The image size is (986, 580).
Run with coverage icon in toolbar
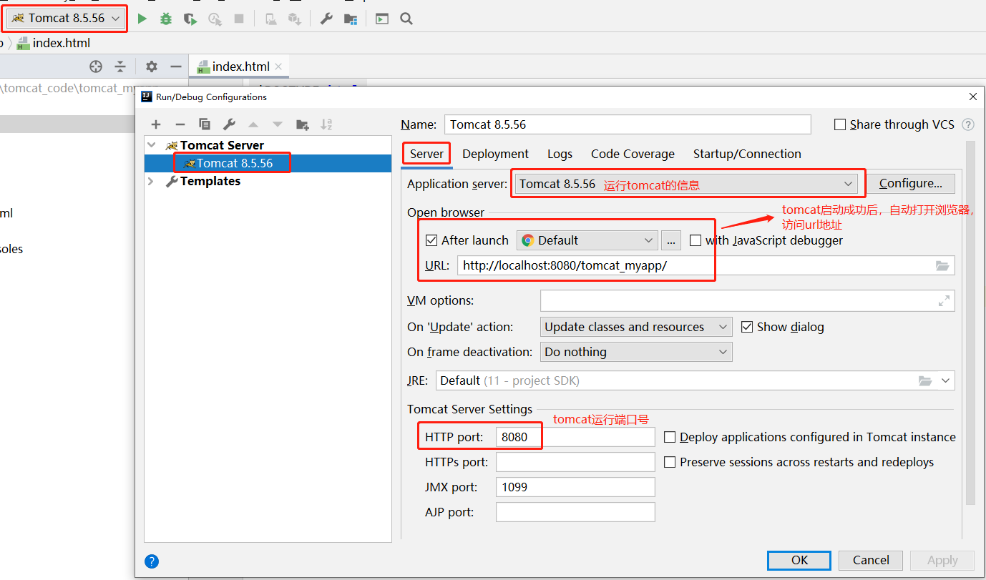(190, 19)
